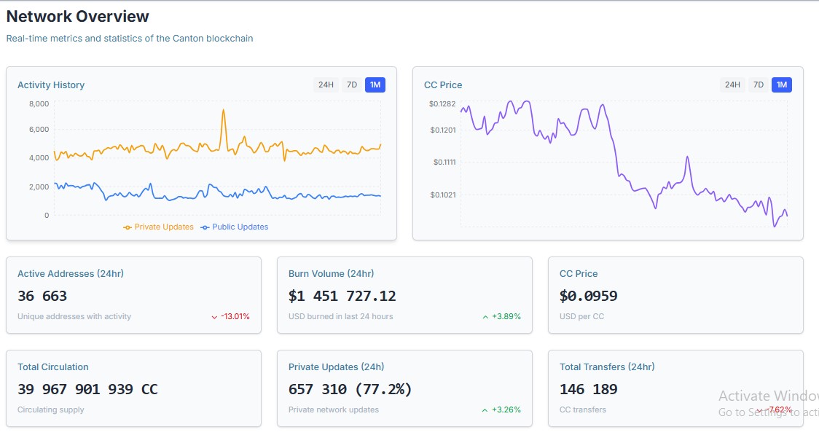Click the 146 189 transfers value
This screenshot has width=819, height=435.
click(x=588, y=390)
